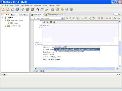Click the next bookmark editor icon
122x91 pixels.
pos(85,18)
